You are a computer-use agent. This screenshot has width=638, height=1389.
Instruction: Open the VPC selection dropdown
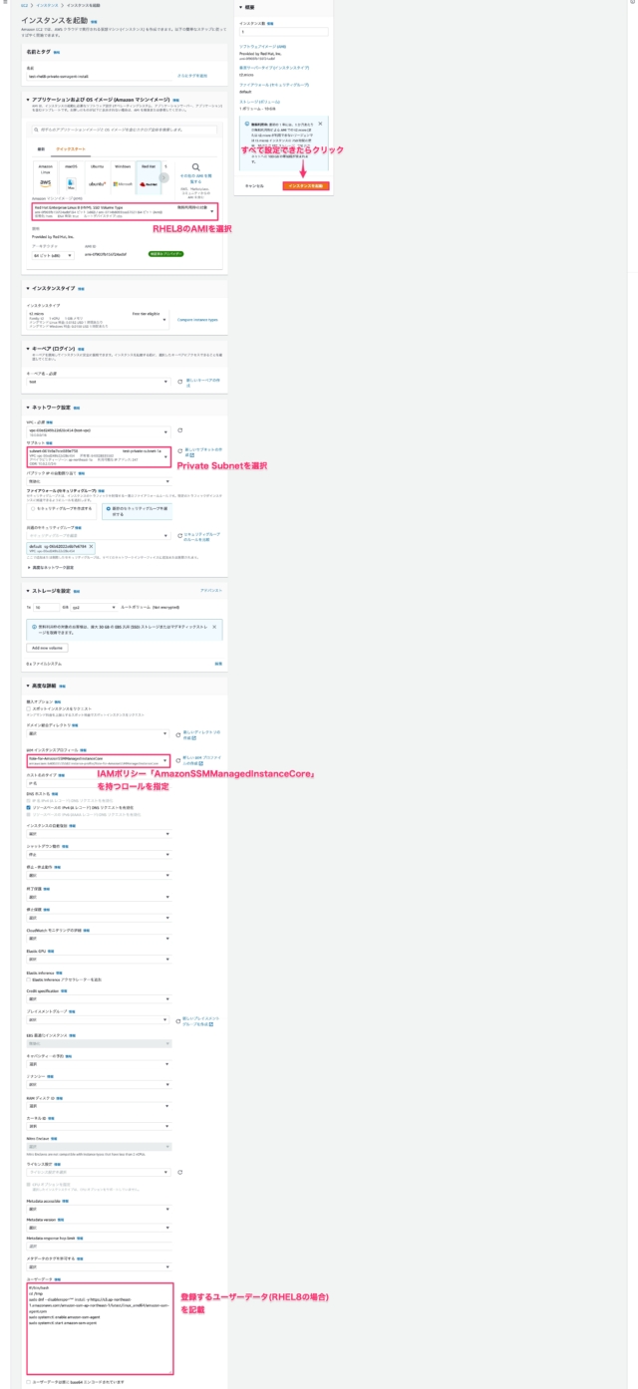coord(99,432)
